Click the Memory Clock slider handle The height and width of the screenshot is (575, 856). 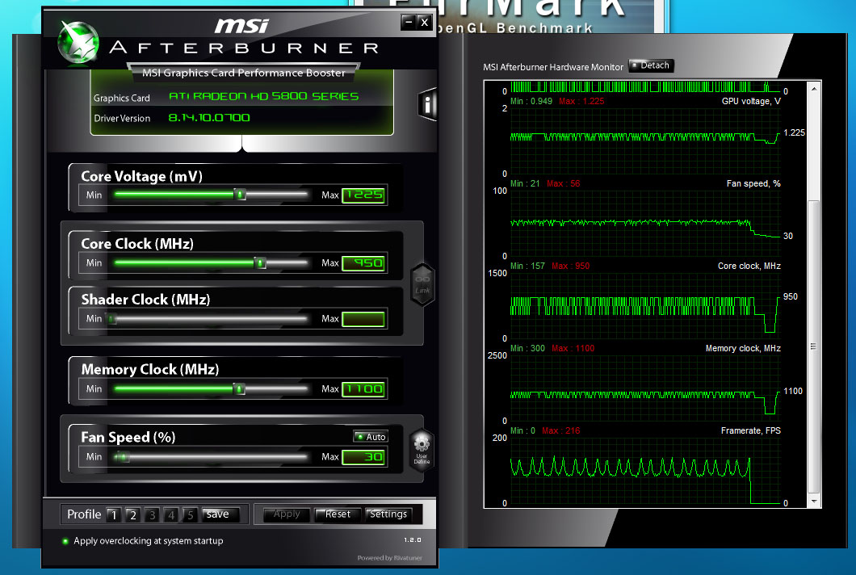coord(238,388)
